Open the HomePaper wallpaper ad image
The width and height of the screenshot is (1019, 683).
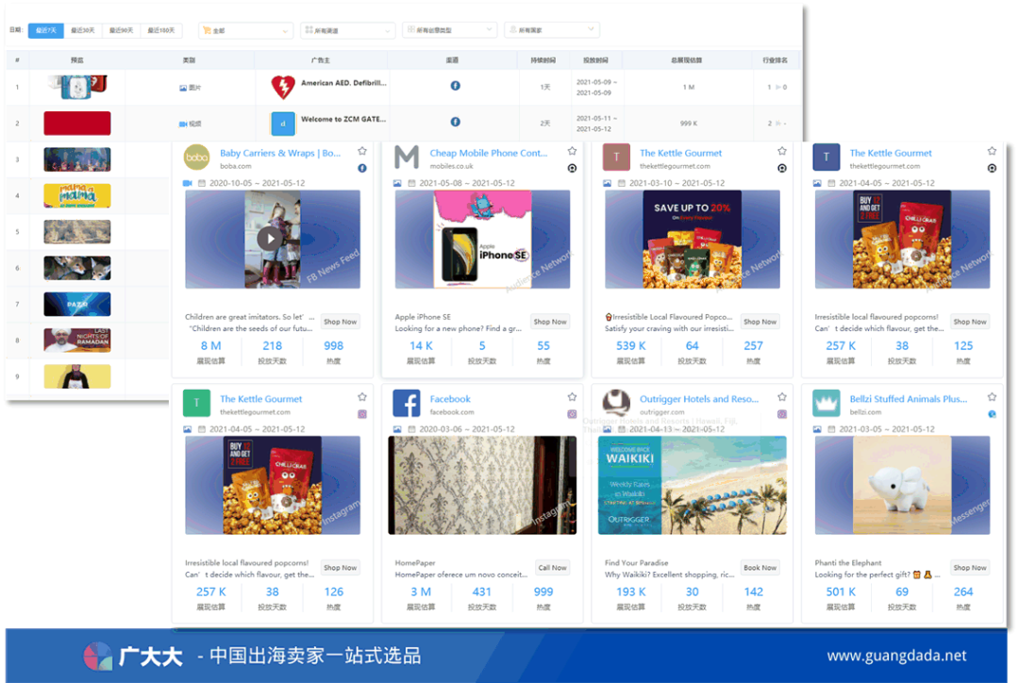[482, 485]
